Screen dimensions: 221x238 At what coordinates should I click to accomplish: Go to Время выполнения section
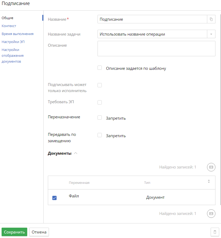click(x=18, y=34)
